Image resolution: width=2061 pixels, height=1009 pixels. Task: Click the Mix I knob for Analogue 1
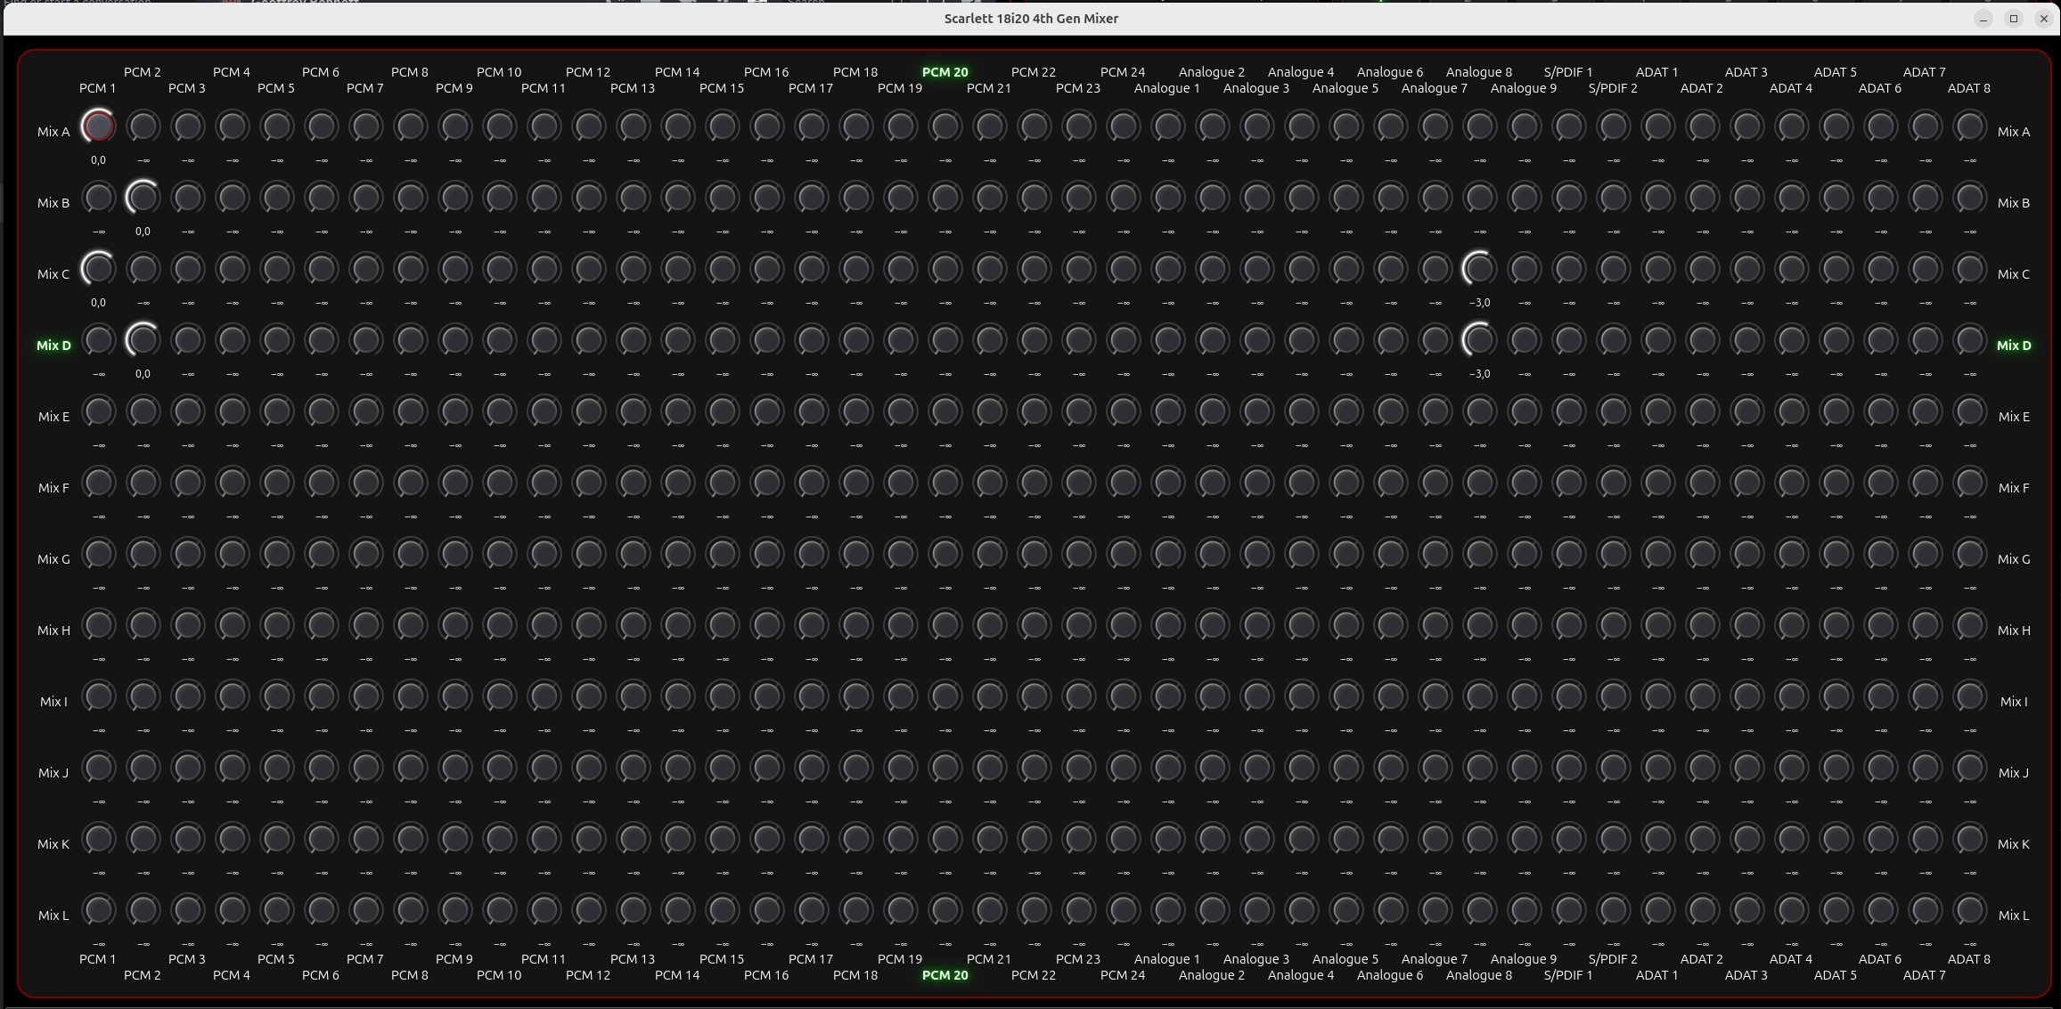point(1167,696)
